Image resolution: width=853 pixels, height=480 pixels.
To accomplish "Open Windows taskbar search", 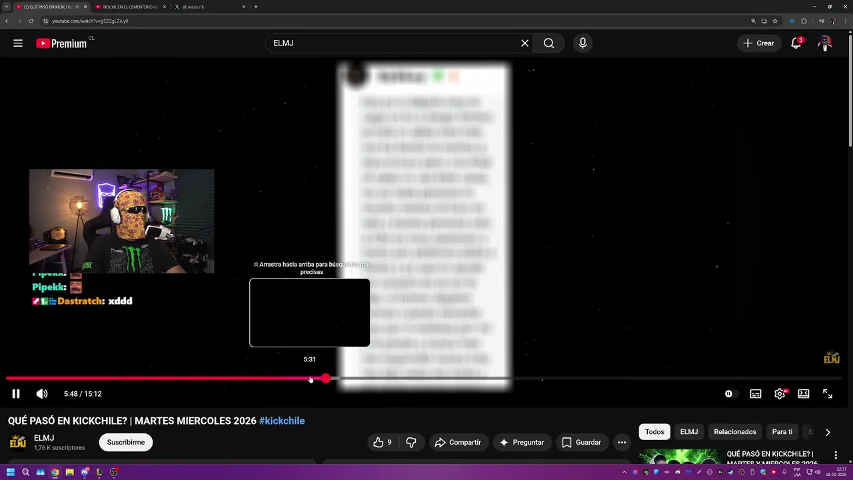I will pos(25,472).
